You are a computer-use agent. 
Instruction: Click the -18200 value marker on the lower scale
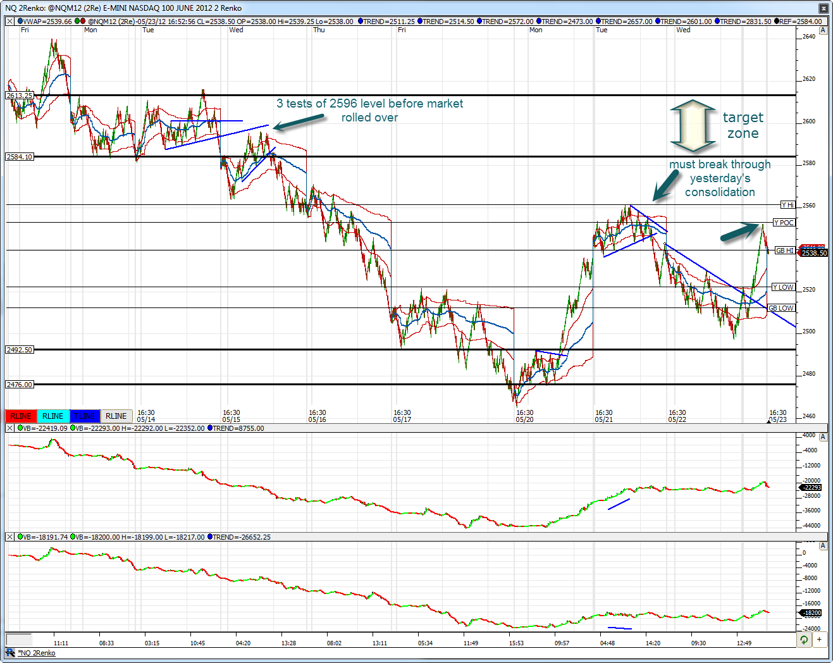coord(811,613)
